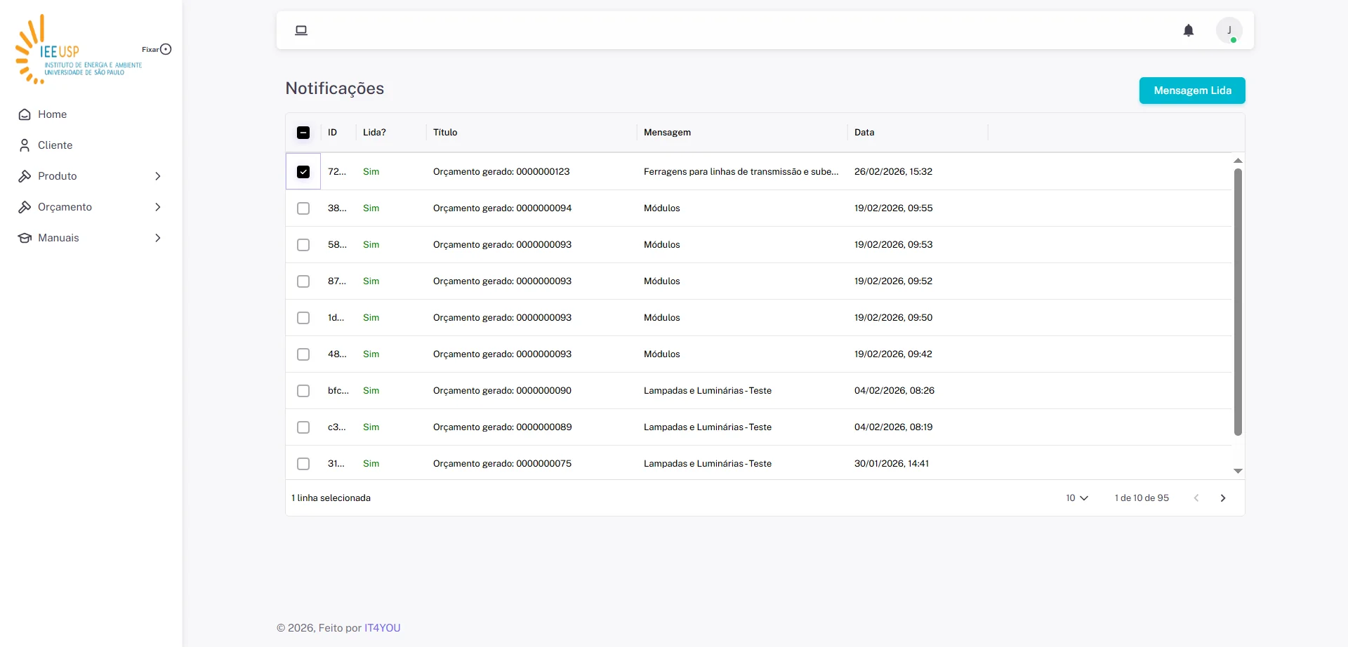
Task: Open the user avatar menu
Action: [1229, 30]
